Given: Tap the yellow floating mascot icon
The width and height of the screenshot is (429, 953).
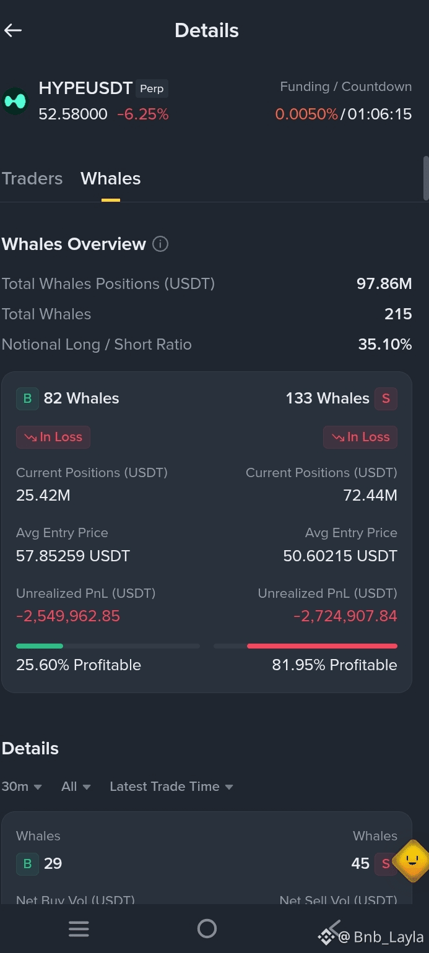Looking at the screenshot, I should coord(412,860).
